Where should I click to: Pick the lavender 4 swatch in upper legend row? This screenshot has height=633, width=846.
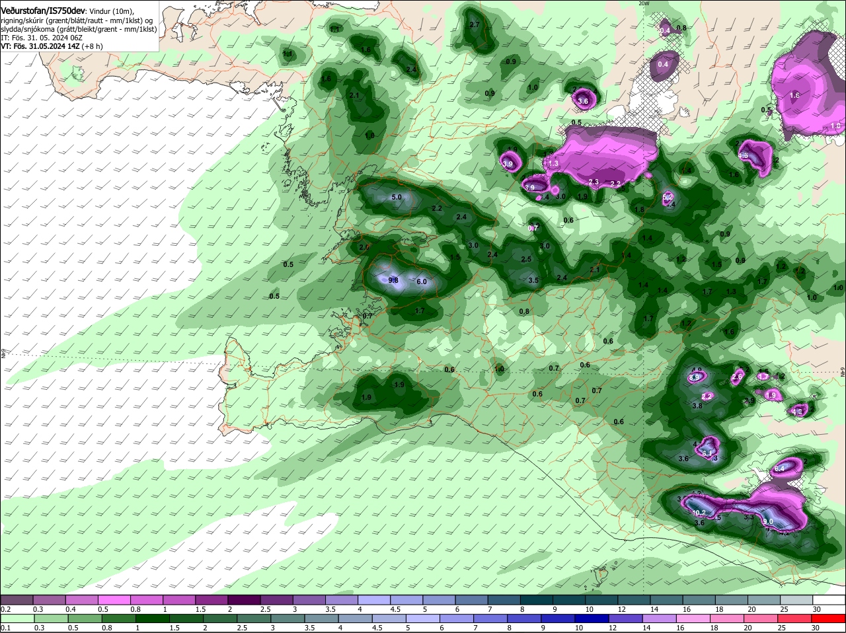373,599
